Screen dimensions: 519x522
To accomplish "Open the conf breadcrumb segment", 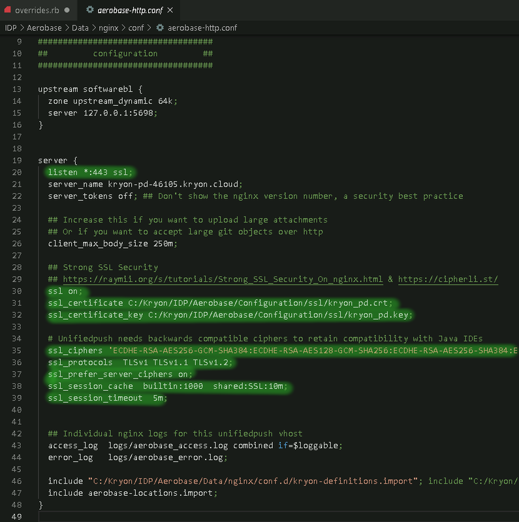I will pos(136,28).
